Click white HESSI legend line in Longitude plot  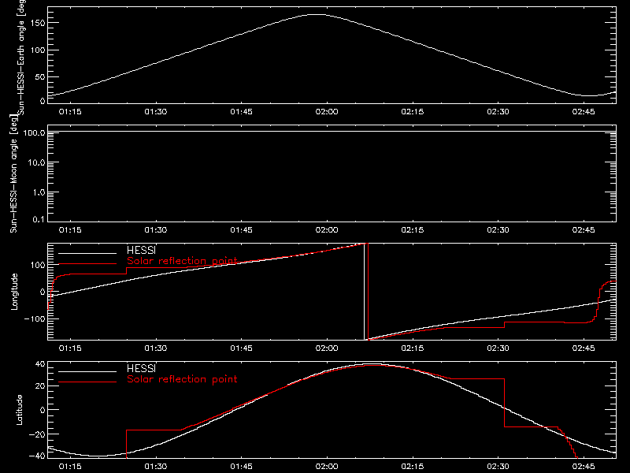click(87, 253)
